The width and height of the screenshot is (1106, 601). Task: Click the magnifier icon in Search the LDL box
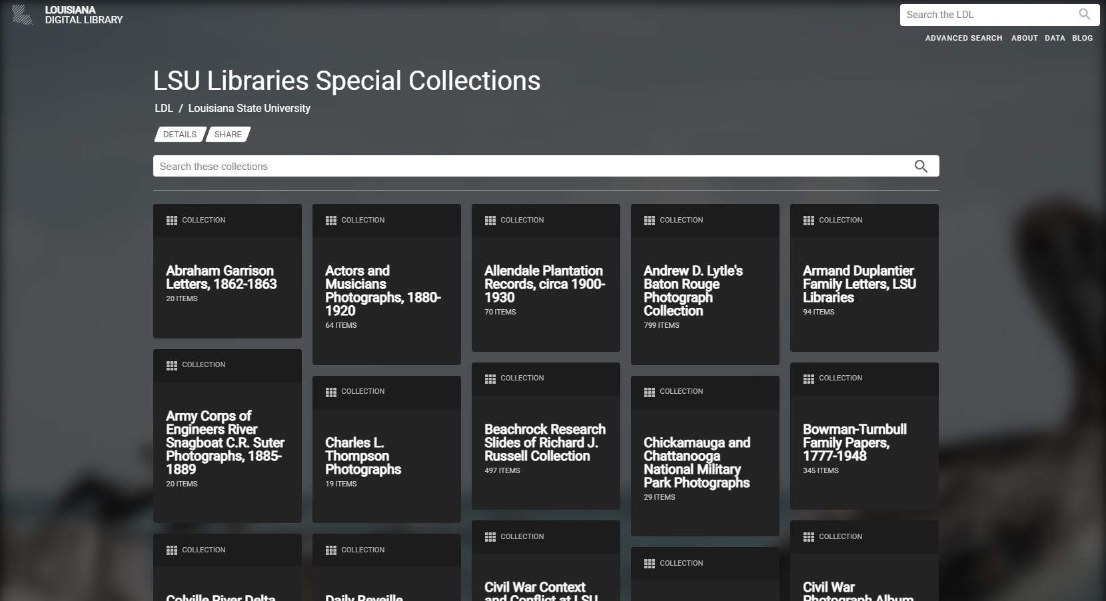coord(1085,14)
